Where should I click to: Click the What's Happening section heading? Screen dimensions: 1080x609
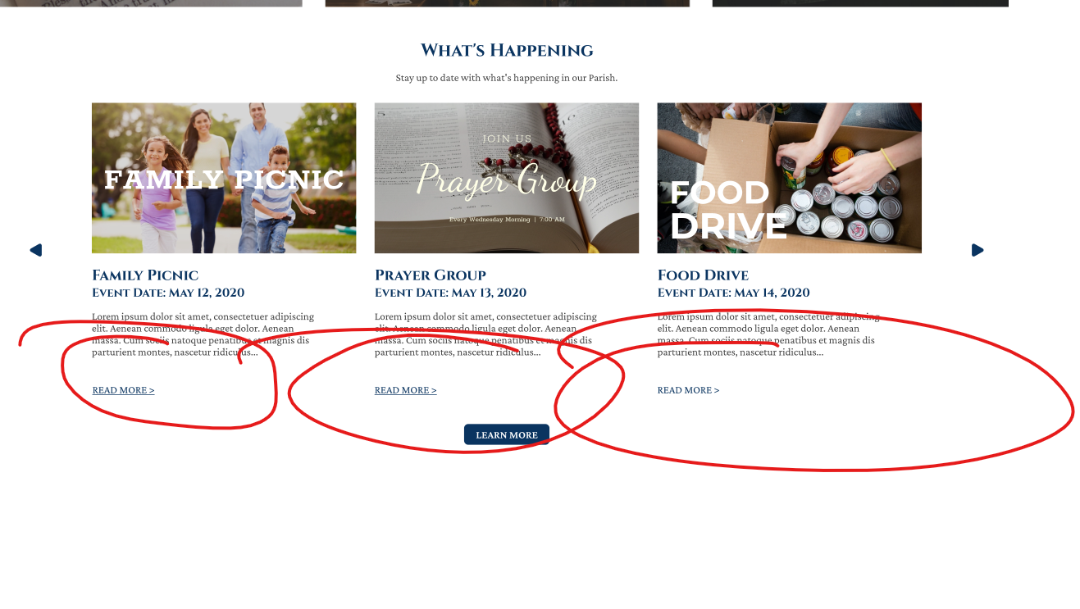tap(507, 50)
